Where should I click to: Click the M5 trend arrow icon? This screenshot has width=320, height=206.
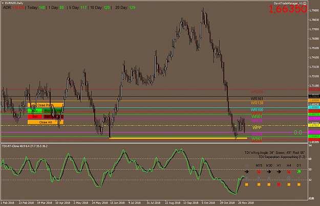pyautogui.click(x=247, y=172)
